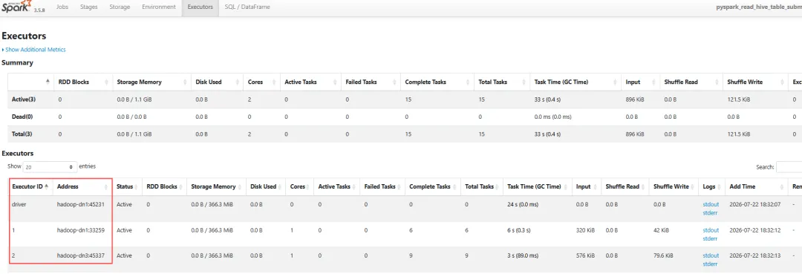
Task: Sort executors table by Shuffle Read
Action: point(625,186)
